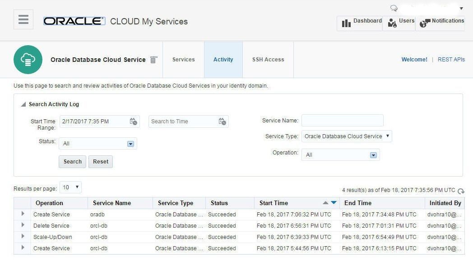Viewport: 473px width, 262px height.
Task: Open the end time calendar picker
Action: (x=223, y=122)
